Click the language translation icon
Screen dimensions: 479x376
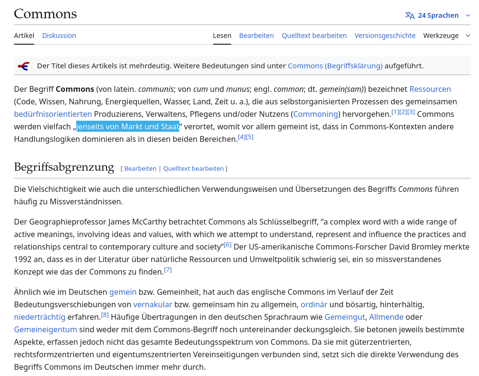410,15
